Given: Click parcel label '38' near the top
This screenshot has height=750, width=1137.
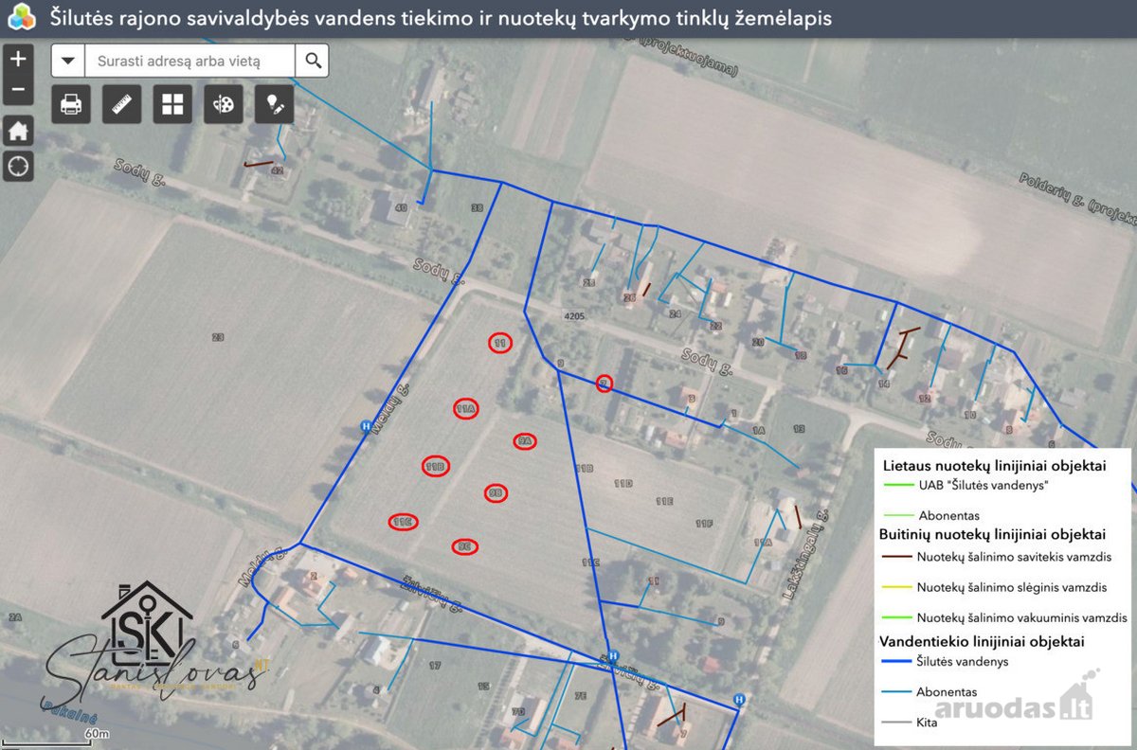Looking at the screenshot, I should [477, 207].
